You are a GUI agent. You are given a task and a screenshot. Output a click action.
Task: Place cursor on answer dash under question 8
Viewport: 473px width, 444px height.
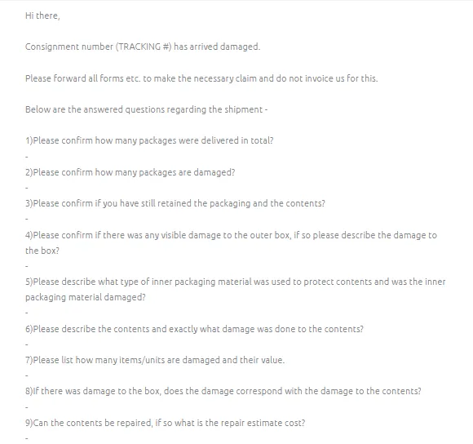[x=27, y=407]
